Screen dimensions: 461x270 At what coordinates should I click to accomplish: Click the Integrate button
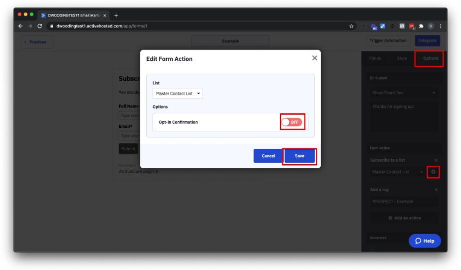click(x=428, y=40)
